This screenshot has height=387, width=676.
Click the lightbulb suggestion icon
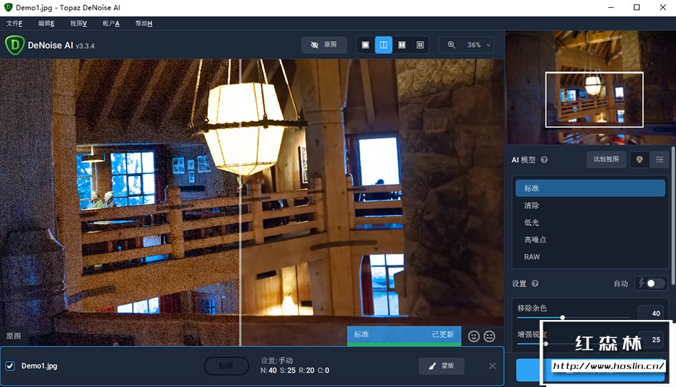coord(639,160)
